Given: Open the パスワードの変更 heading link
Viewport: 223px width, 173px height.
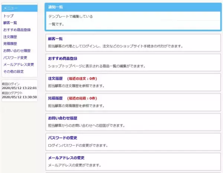Looking at the screenshot, I should click(x=62, y=138).
